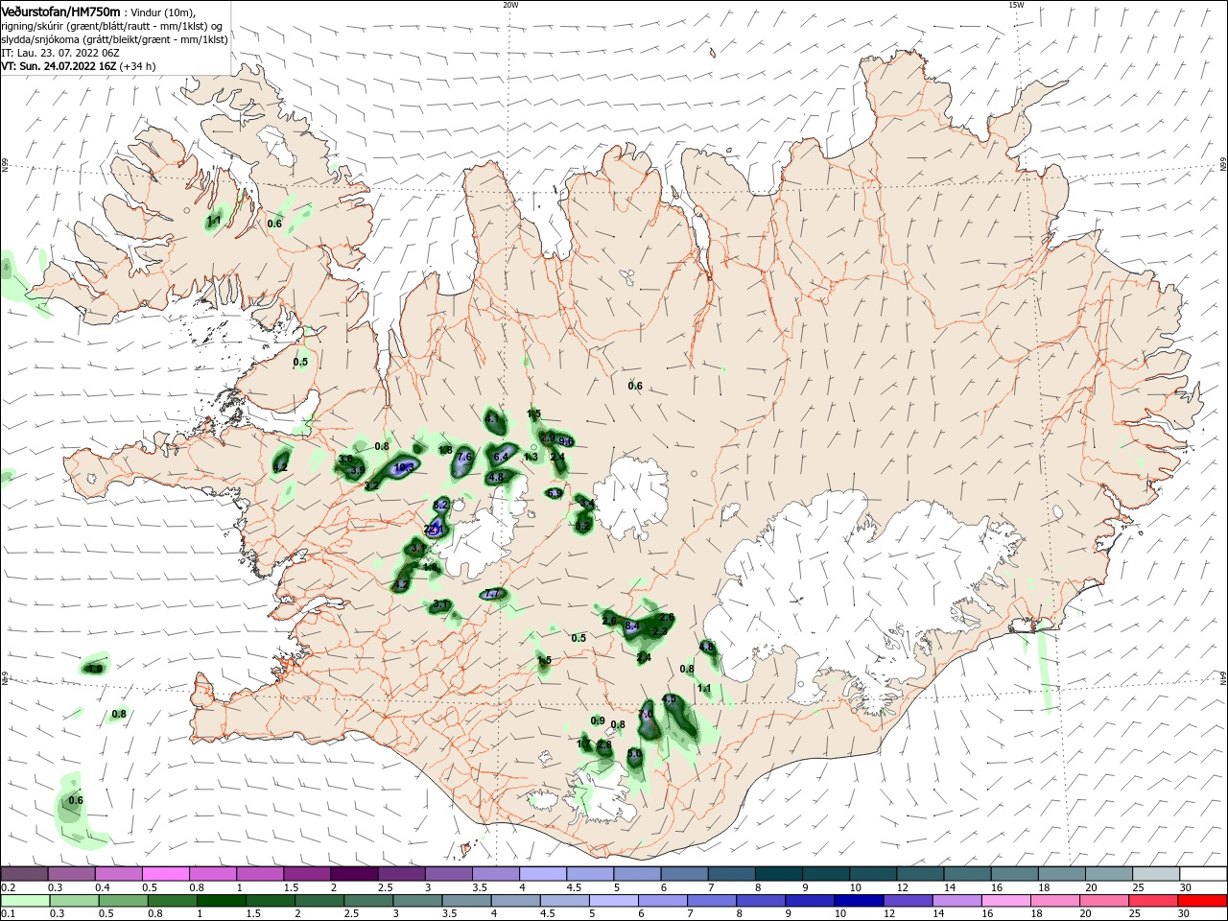Viewport: 1228px width, 921px height.
Task: Click the grey-green 3 swatch in lower legend row
Action: [x=417, y=901]
